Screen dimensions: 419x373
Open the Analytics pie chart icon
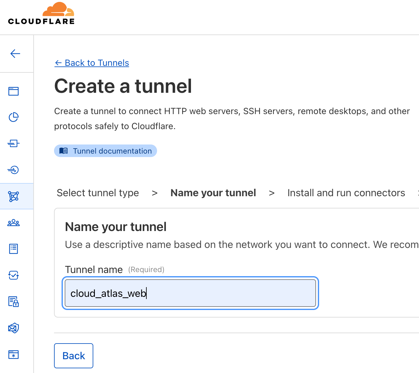click(14, 117)
